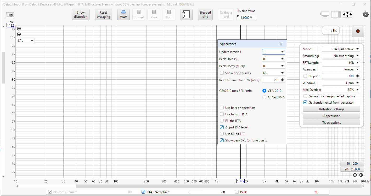Image resolution: width=371 pixels, height=196 pixels.
Task: Set frequency range to 10 .. 200
Action: tap(352, 164)
